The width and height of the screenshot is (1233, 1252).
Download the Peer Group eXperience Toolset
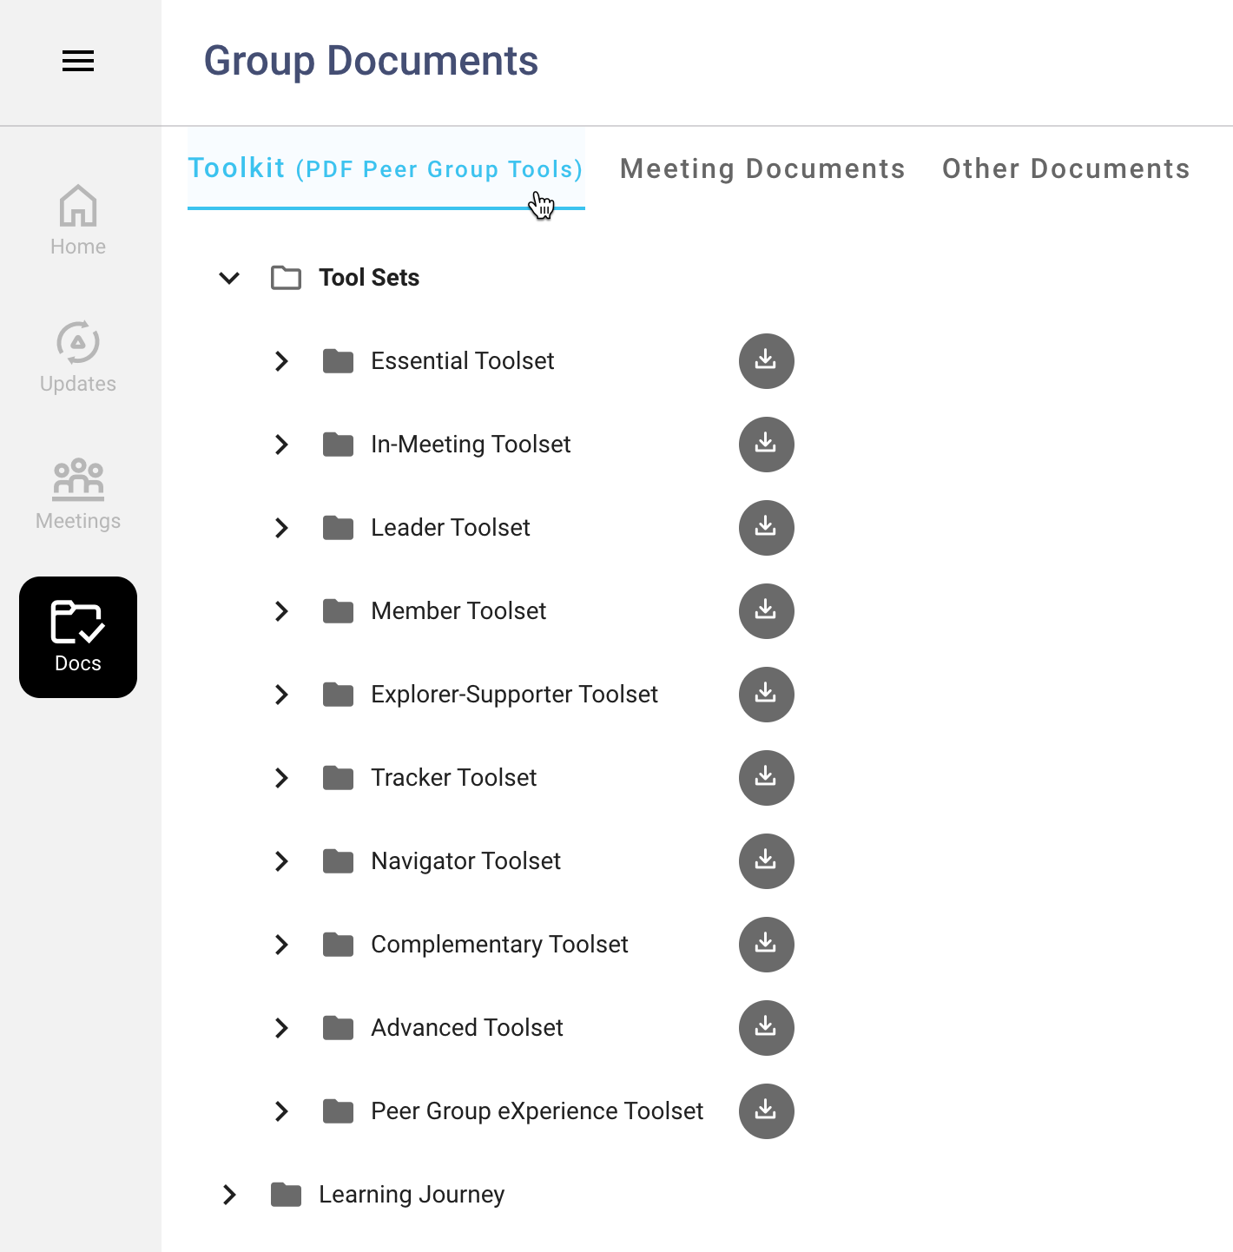click(x=766, y=1111)
